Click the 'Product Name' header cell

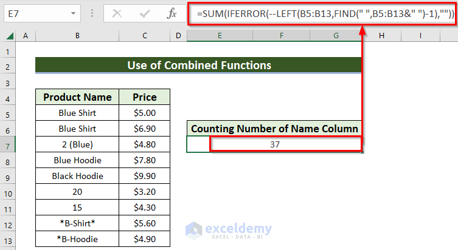pyautogui.click(x=77, y=97)
